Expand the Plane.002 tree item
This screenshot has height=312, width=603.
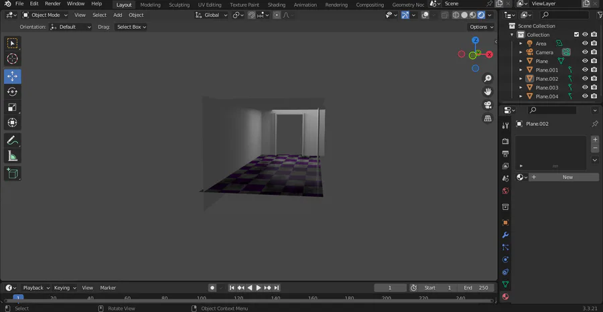point(521,79)
